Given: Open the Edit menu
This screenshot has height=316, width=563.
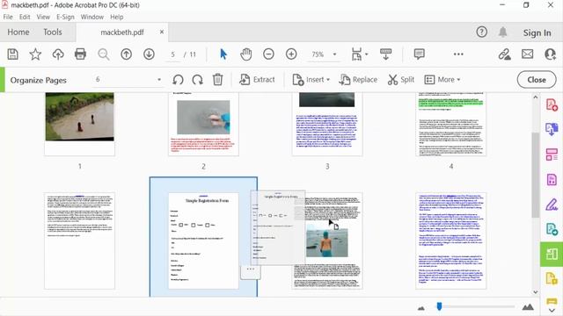Looking at the screenshot, I should tap(25, 17).
